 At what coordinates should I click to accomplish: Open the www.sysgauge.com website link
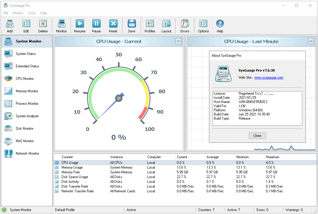(x=268, y=77)
